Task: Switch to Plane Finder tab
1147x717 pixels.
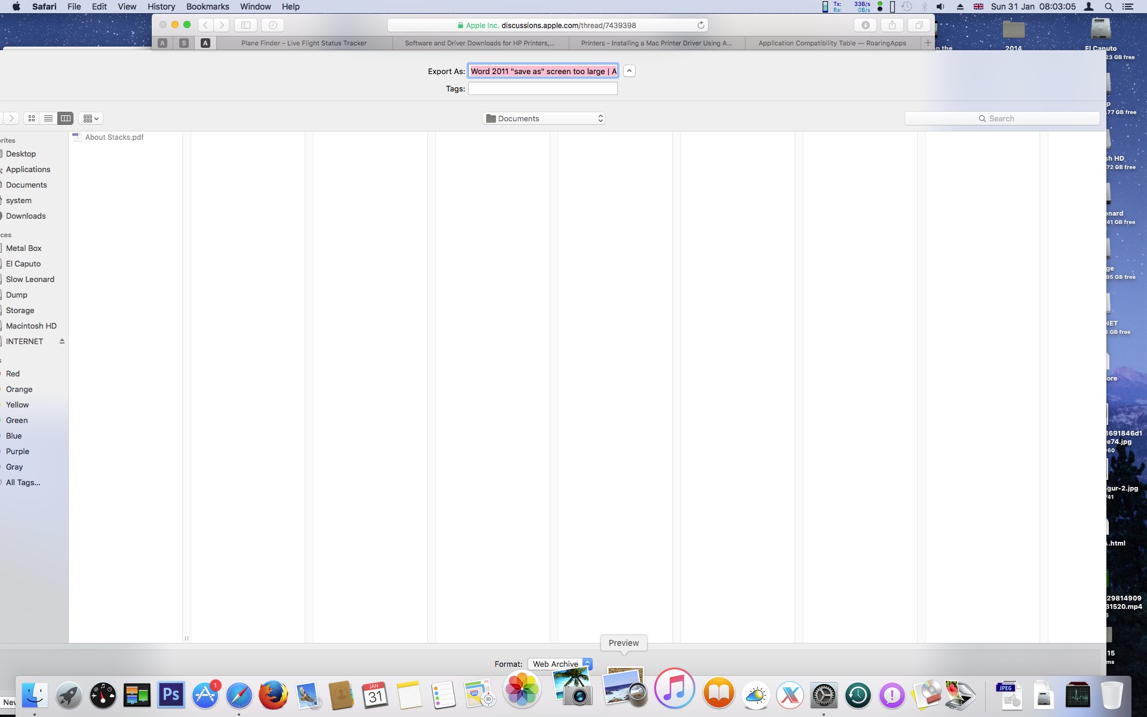Action: 303,43
